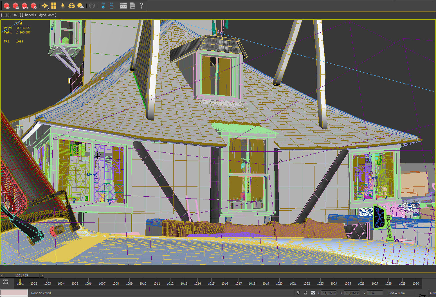Image resolution: width=436 pixels, height=297 pixels.
Task: Step time slider back with left arrow
Action: [x=2, y=275]
